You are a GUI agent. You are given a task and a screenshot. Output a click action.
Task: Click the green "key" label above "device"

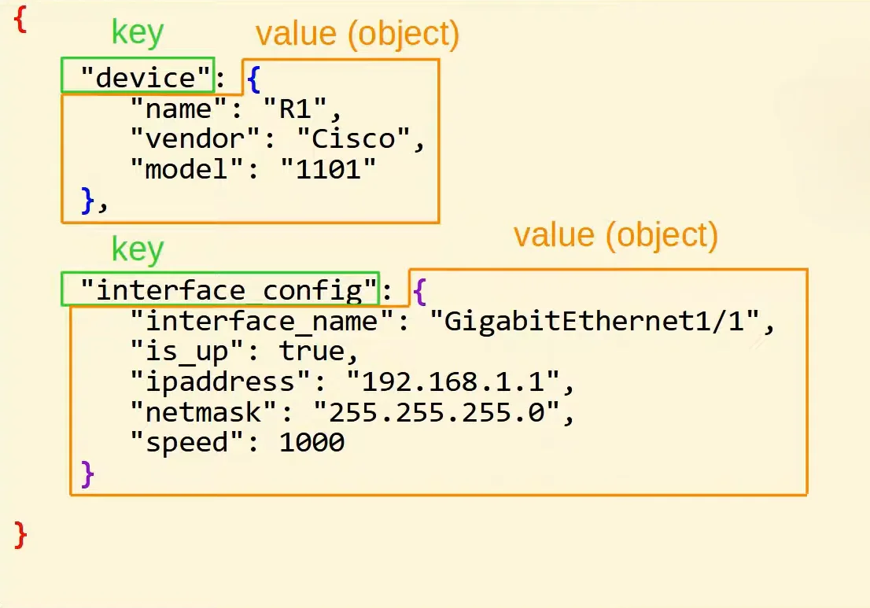click(x=138, y=33)
